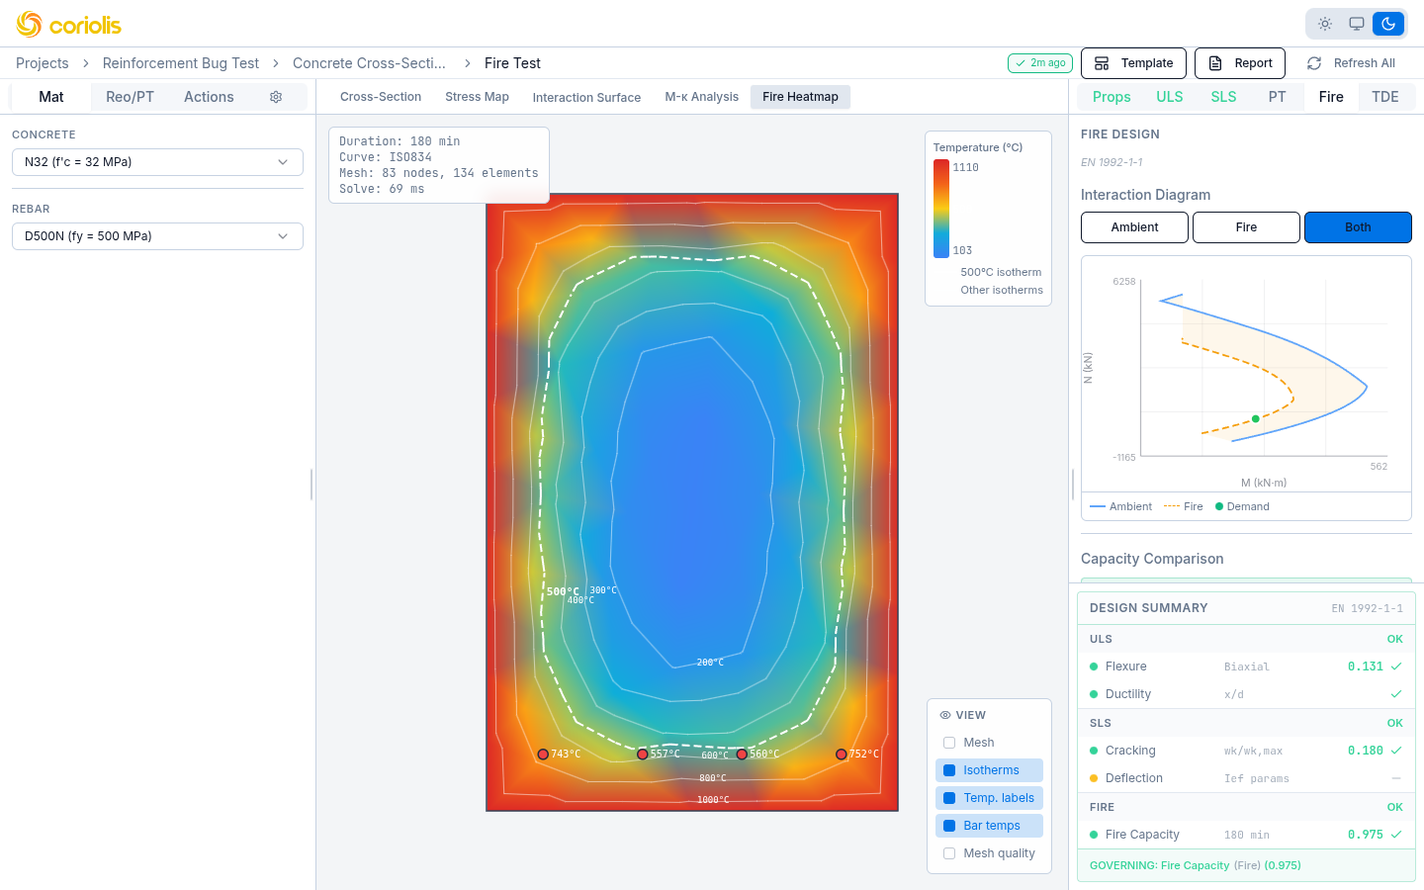Click red rebar marker labeled 557°C
Image resolution: width=1424 pixels, height=890 pixels.
pyautogui.click(x=643, y=755)
